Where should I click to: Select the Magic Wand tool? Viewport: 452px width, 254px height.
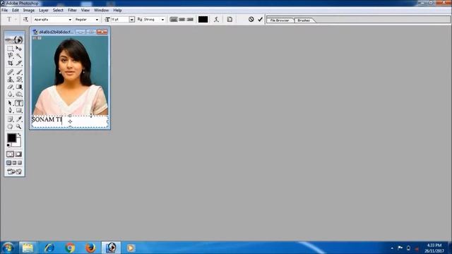pos(19,55)
